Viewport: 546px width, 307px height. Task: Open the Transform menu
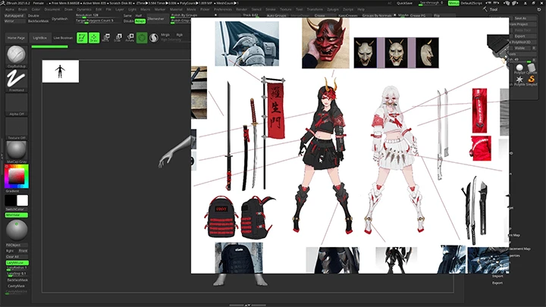[315, 9]
